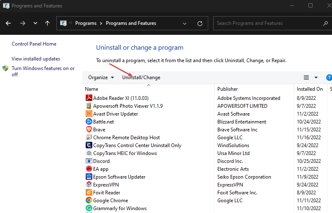
Task: Sort by the Installed On column header
Action: point(310,89)
